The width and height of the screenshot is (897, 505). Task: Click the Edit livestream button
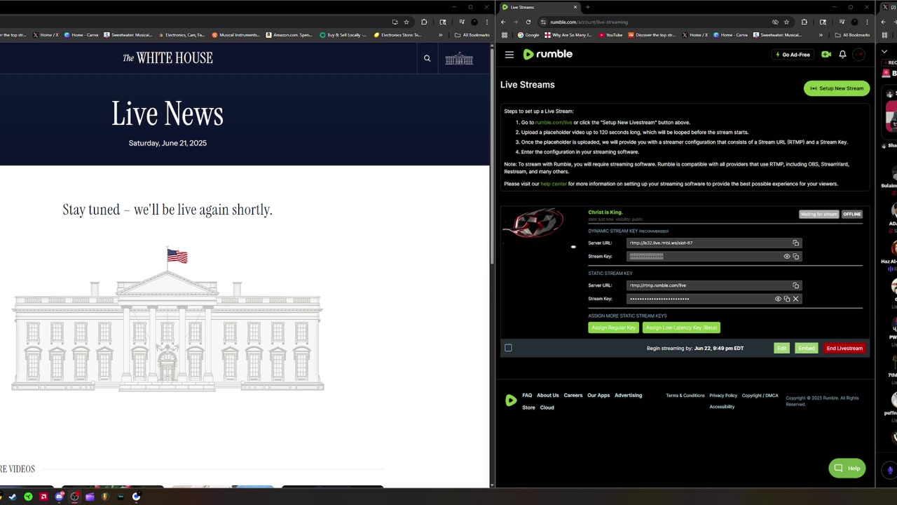point(781,348)
